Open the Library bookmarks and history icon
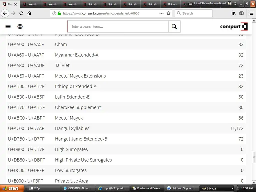This screenshot has width=256, height=192. 233,13
